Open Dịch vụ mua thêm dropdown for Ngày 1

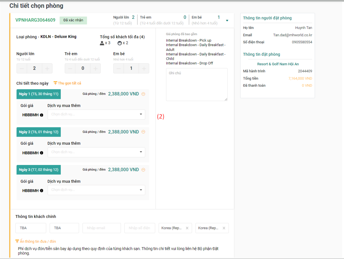point(96,115)
